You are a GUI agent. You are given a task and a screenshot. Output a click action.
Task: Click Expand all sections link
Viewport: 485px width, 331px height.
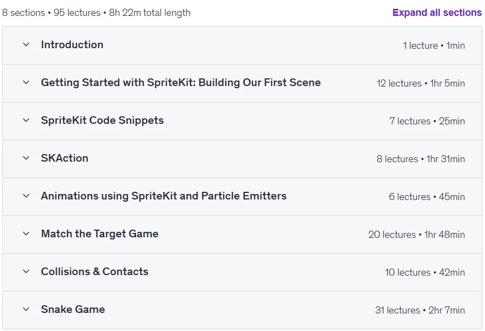pyautogui.click(x=437, y=13)
